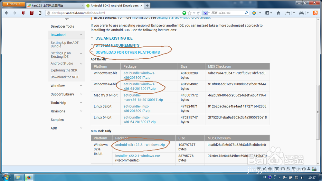Expand the Setting Up an Existing IDE chevron
The width and height of the screenshot is (322, 181).
pos(81,53)
